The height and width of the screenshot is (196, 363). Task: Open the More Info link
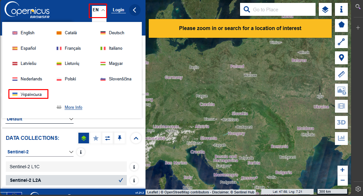coord(73,108)
